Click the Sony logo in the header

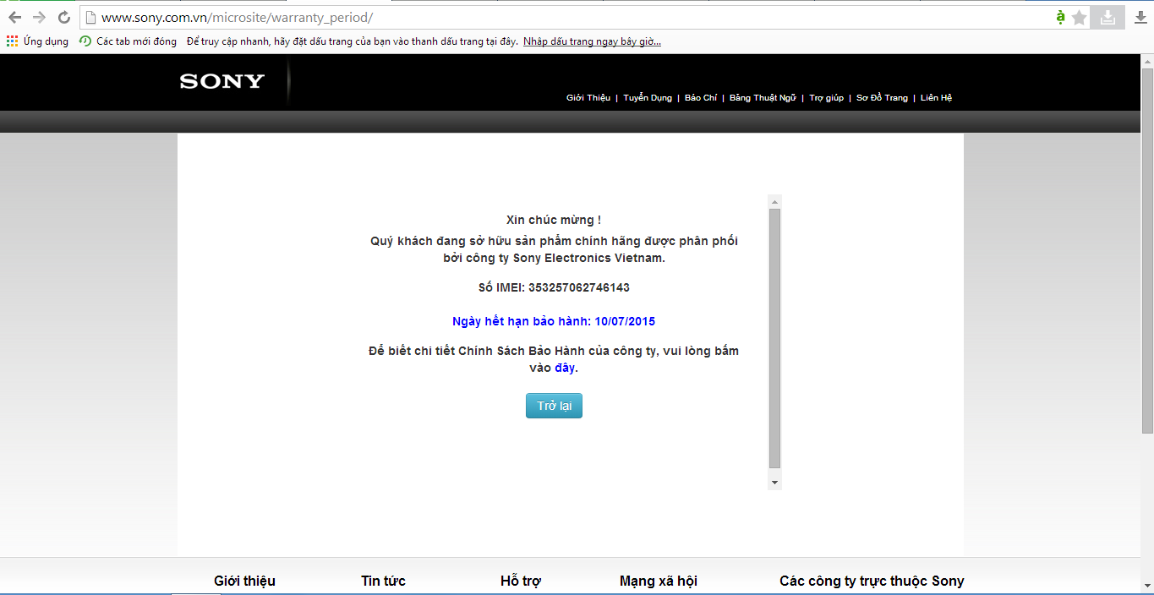[222, 81]
